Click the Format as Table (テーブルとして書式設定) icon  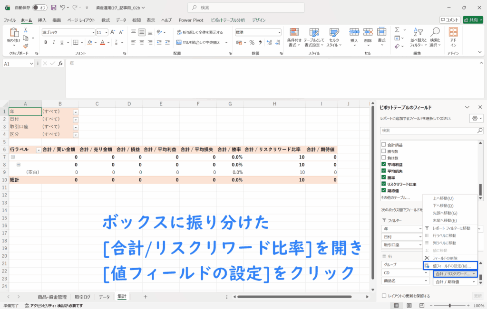click(x=313, y=33)
